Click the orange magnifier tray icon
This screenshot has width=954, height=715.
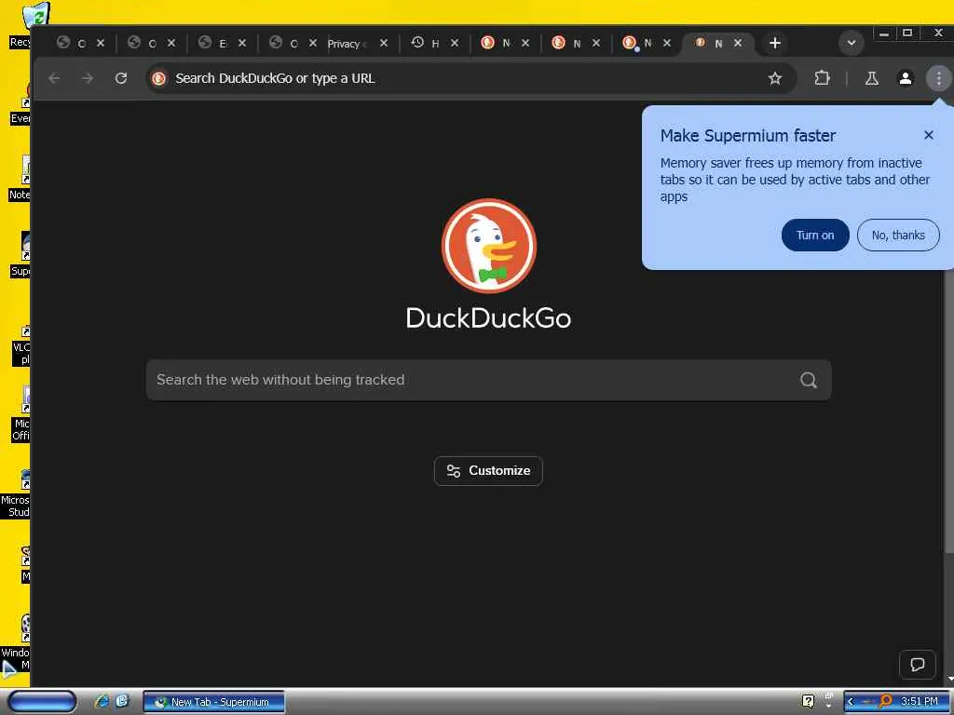885,701
